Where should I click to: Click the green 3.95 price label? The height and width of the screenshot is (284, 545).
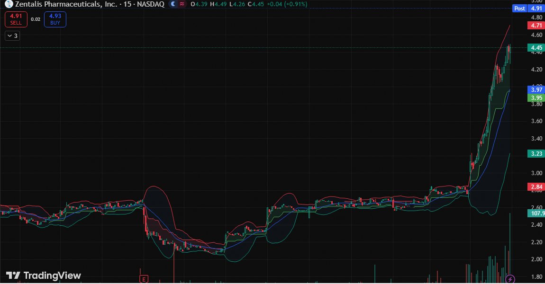click(536, 98)
